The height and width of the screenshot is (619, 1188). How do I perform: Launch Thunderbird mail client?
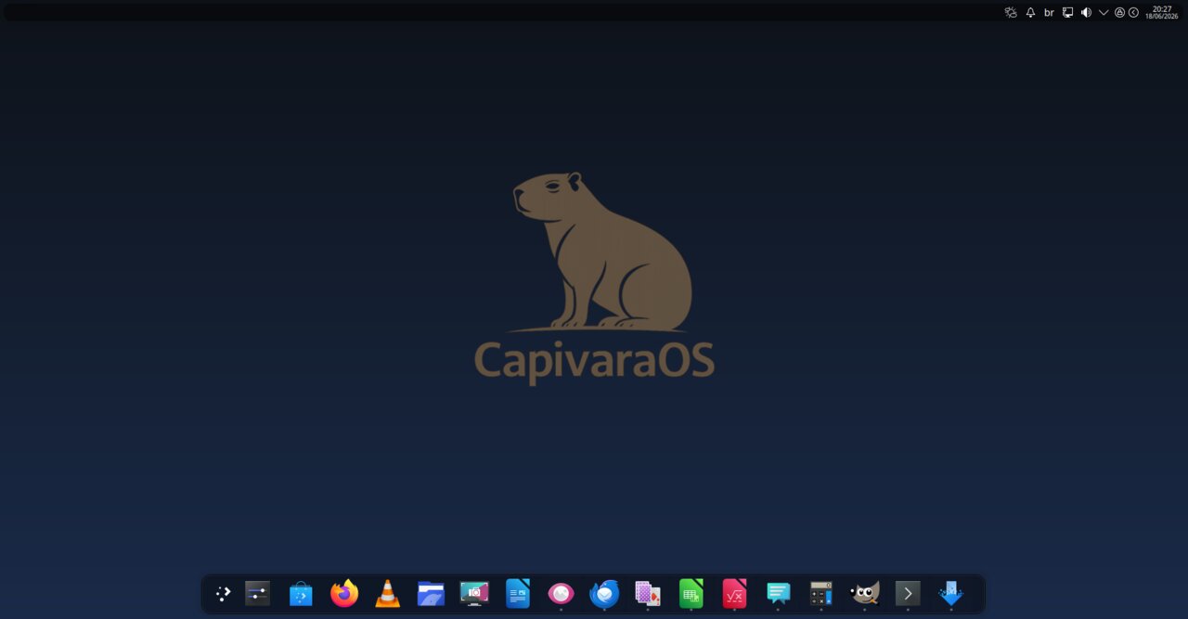click(604, 594)
